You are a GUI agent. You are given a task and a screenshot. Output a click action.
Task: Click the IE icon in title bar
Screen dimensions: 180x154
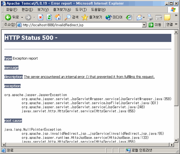click(x=4, y=3)
